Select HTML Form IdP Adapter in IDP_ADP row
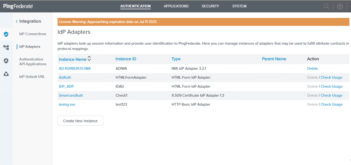This screenshot has height=165, width=351. pos(191,86)
